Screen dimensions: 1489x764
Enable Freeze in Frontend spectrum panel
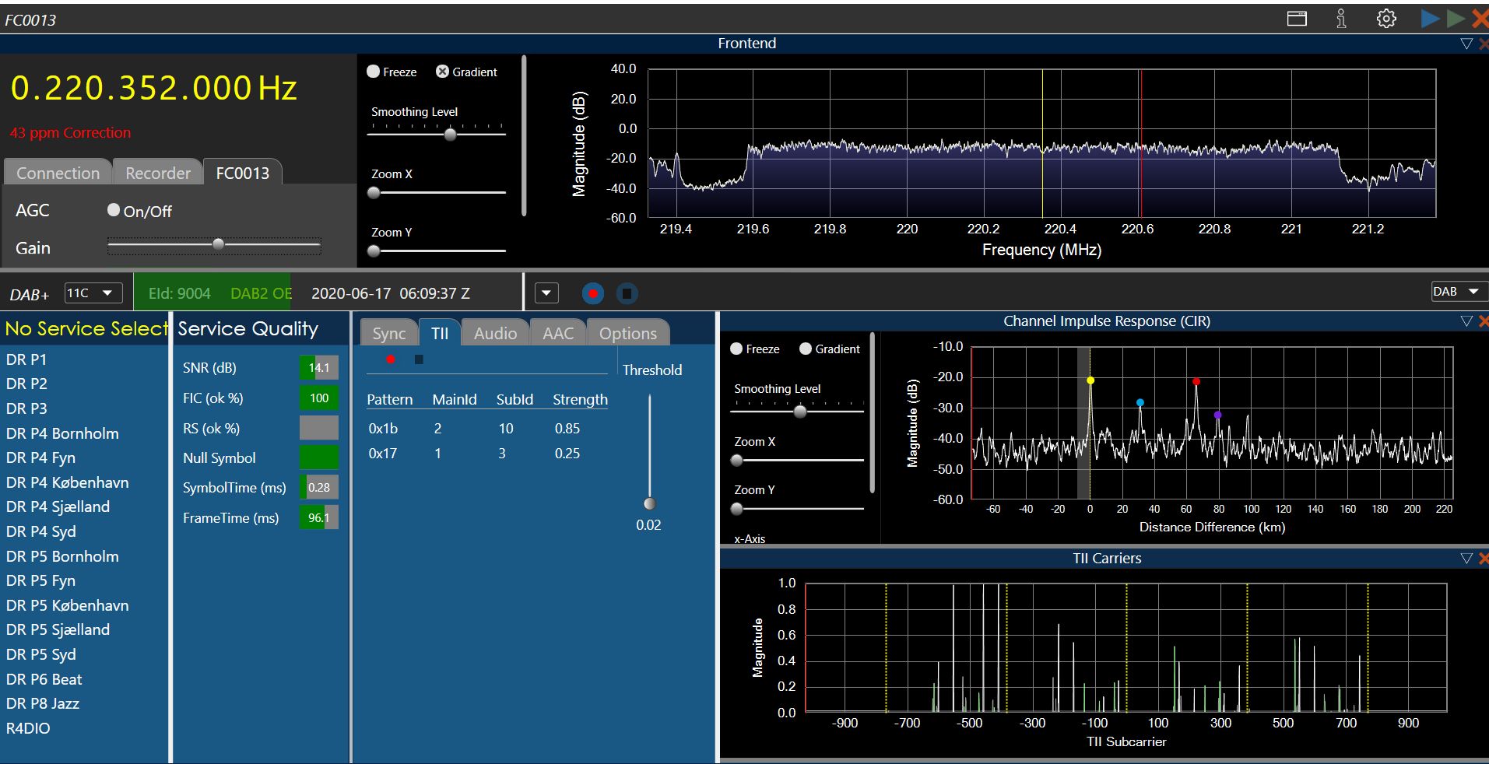[374, 72]
